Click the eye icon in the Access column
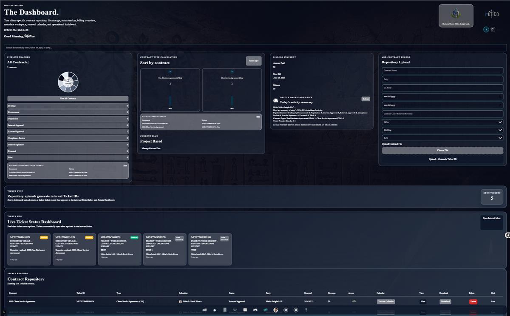The image size is (510, 316). 354,301
